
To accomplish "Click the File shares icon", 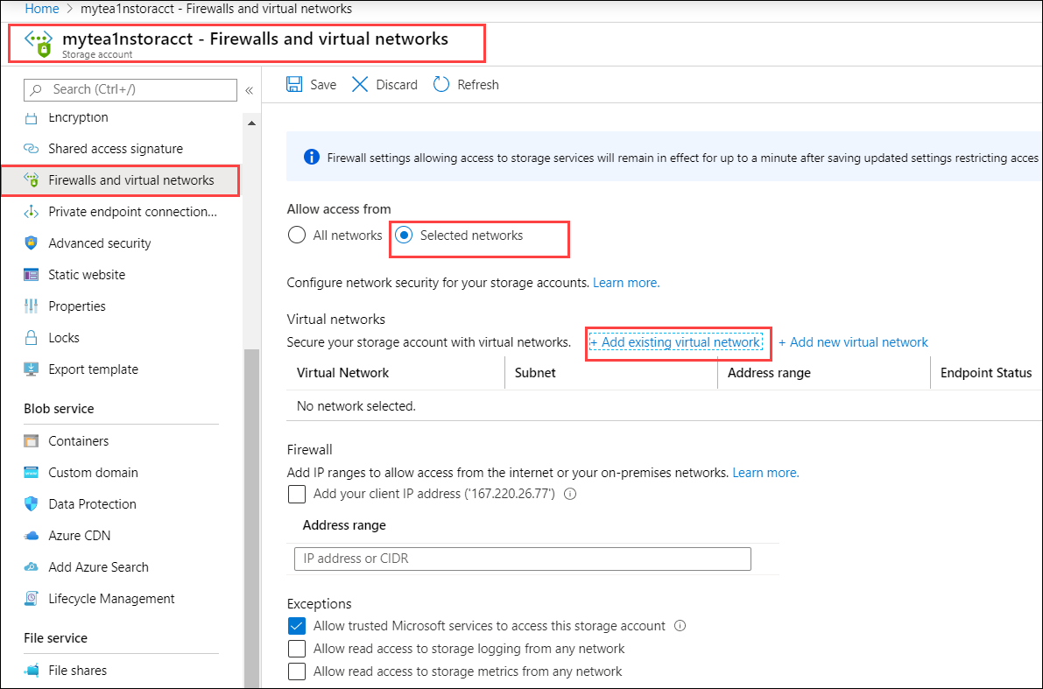I will pyautogui.click(x=32, y=671).
